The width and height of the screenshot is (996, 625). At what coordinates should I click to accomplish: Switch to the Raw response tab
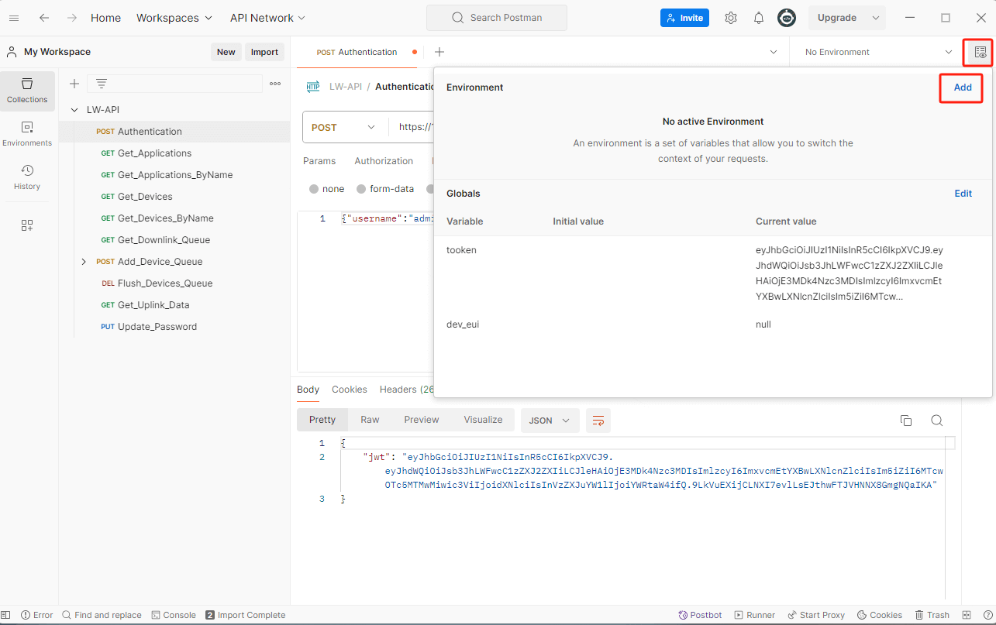click(x=370, y=420)
